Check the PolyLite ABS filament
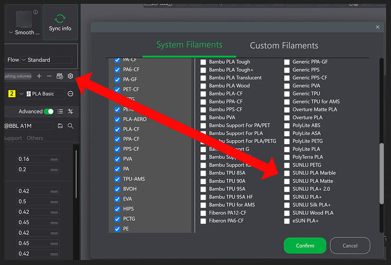Image resolution: width=391 pixels, height=265 pixels. [287, 125]
